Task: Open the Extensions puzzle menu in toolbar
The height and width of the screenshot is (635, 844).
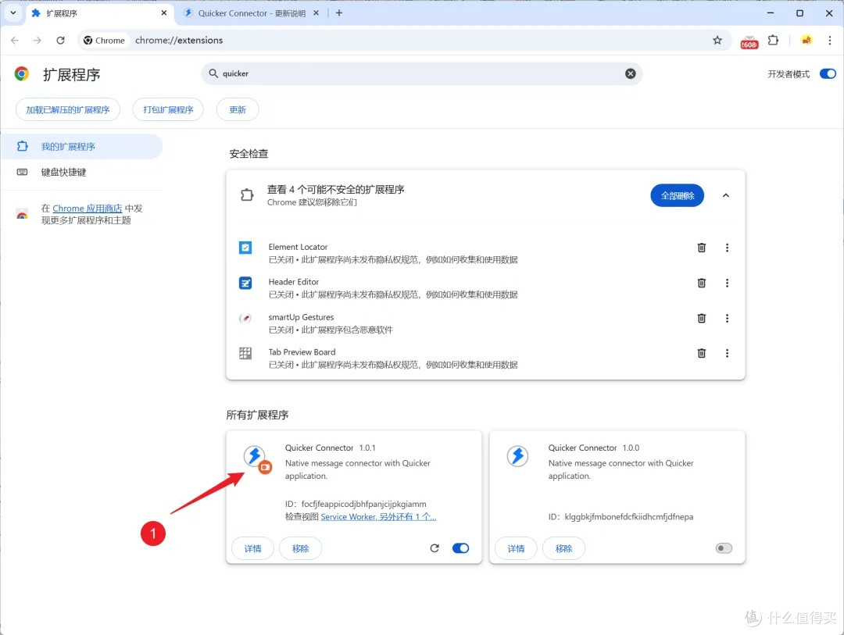Action: click(x=773, y=41)
